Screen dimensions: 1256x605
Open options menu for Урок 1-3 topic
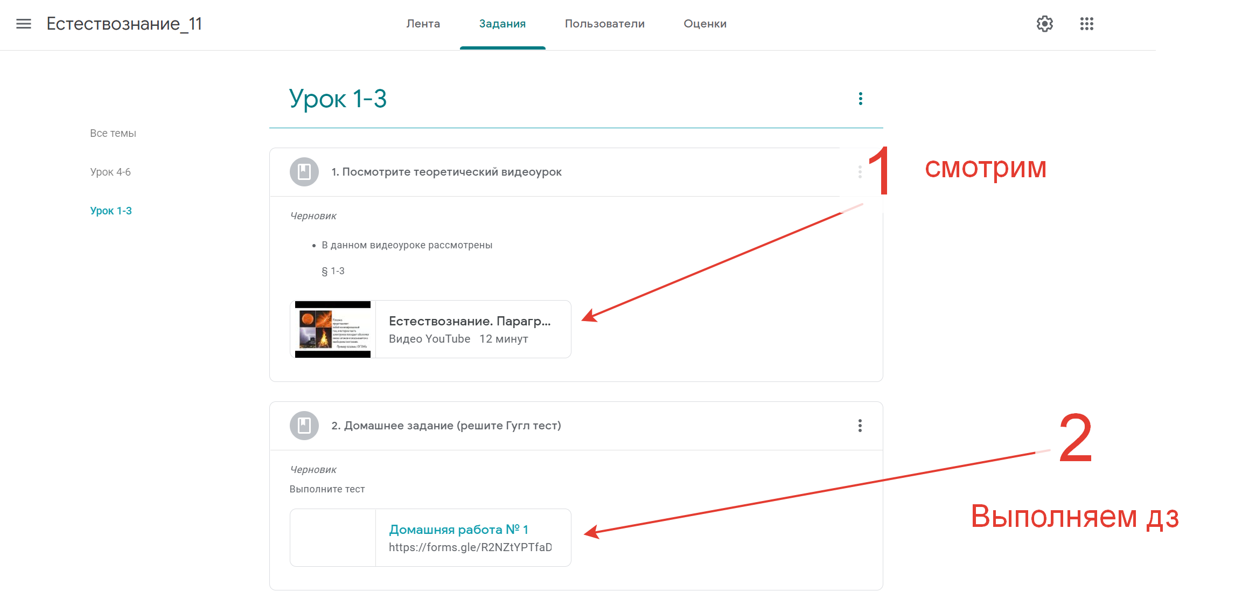tap(860, 99)
